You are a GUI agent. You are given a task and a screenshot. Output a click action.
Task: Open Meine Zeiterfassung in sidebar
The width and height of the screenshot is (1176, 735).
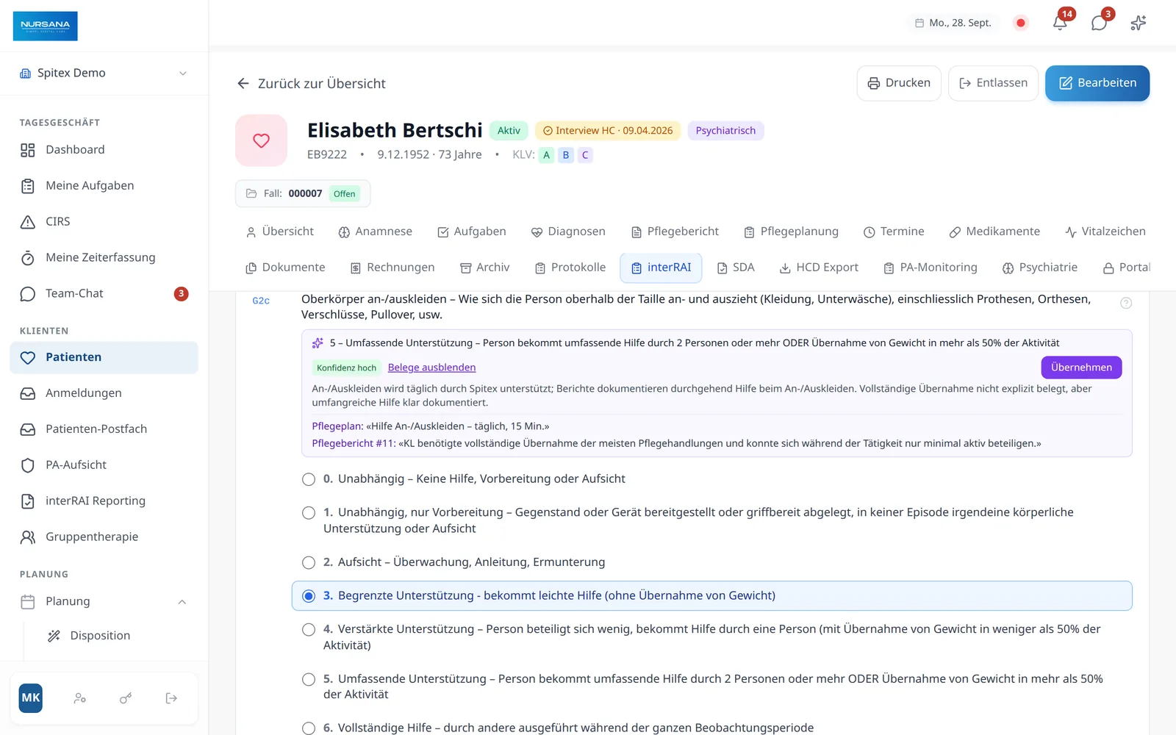coord(104,258)
